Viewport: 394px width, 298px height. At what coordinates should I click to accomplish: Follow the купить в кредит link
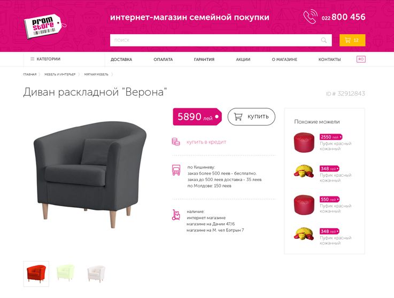point(206,142)
